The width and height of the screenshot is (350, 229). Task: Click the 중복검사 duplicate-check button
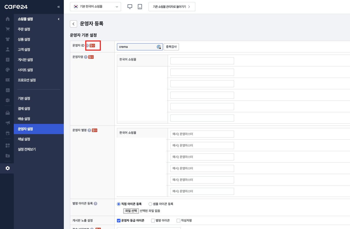[x=171, y=47]
